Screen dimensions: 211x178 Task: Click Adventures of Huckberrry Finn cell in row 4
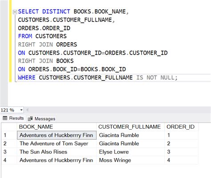coord(57,160)
